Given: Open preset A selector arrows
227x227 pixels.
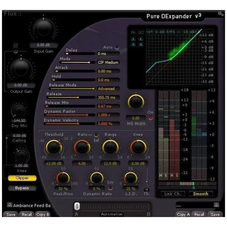Looking at the screenshot, I should coord(10,205).
